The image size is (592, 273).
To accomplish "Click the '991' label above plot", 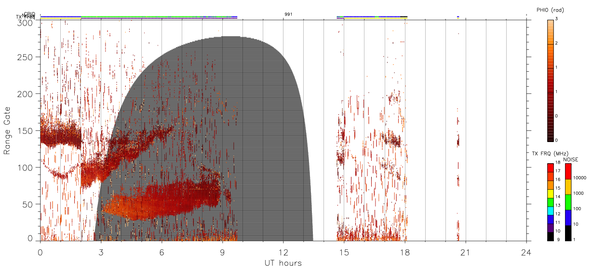I will pos(288,14).
